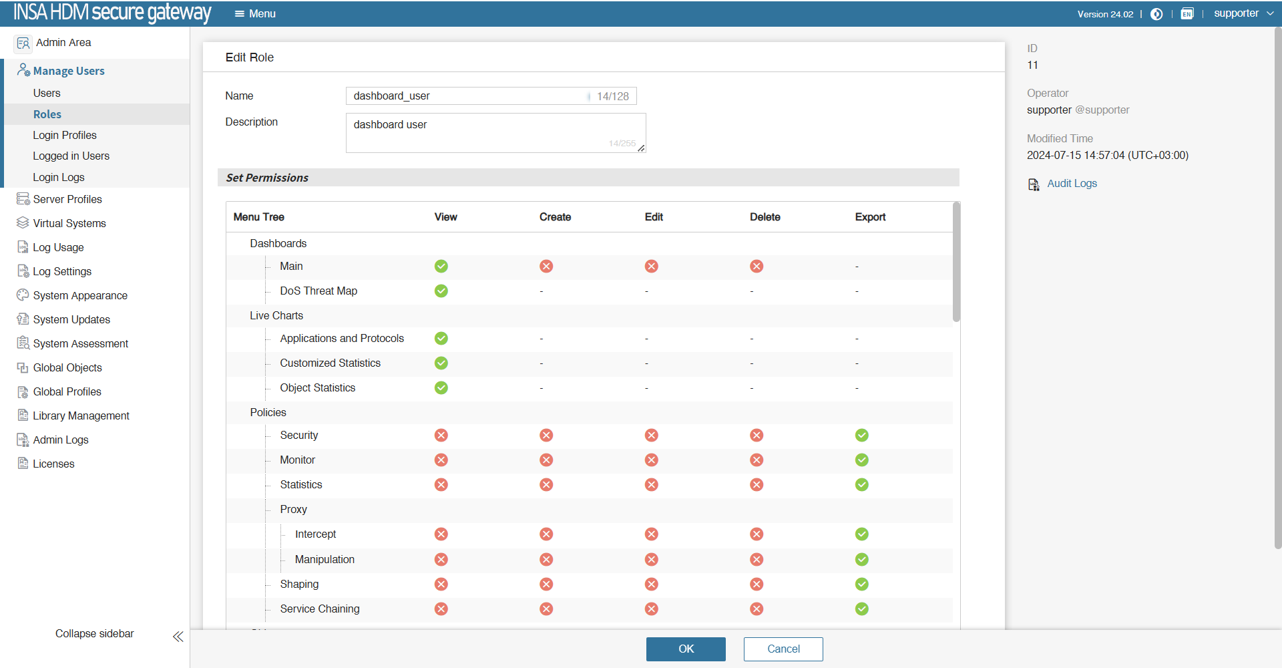
Task: Open the supporter user dropdown
Action: 1243,13
